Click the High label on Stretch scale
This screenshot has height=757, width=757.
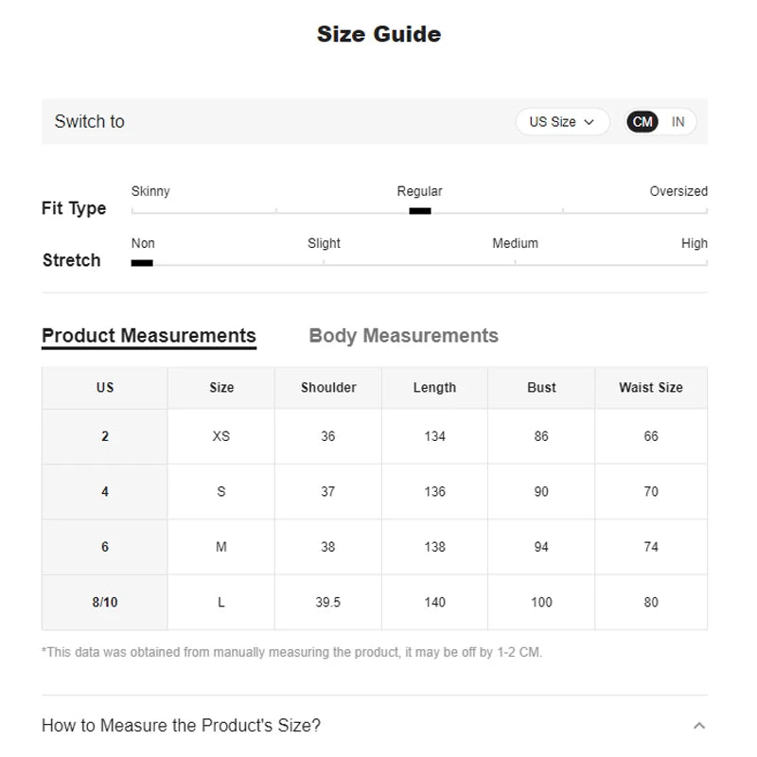694,243
